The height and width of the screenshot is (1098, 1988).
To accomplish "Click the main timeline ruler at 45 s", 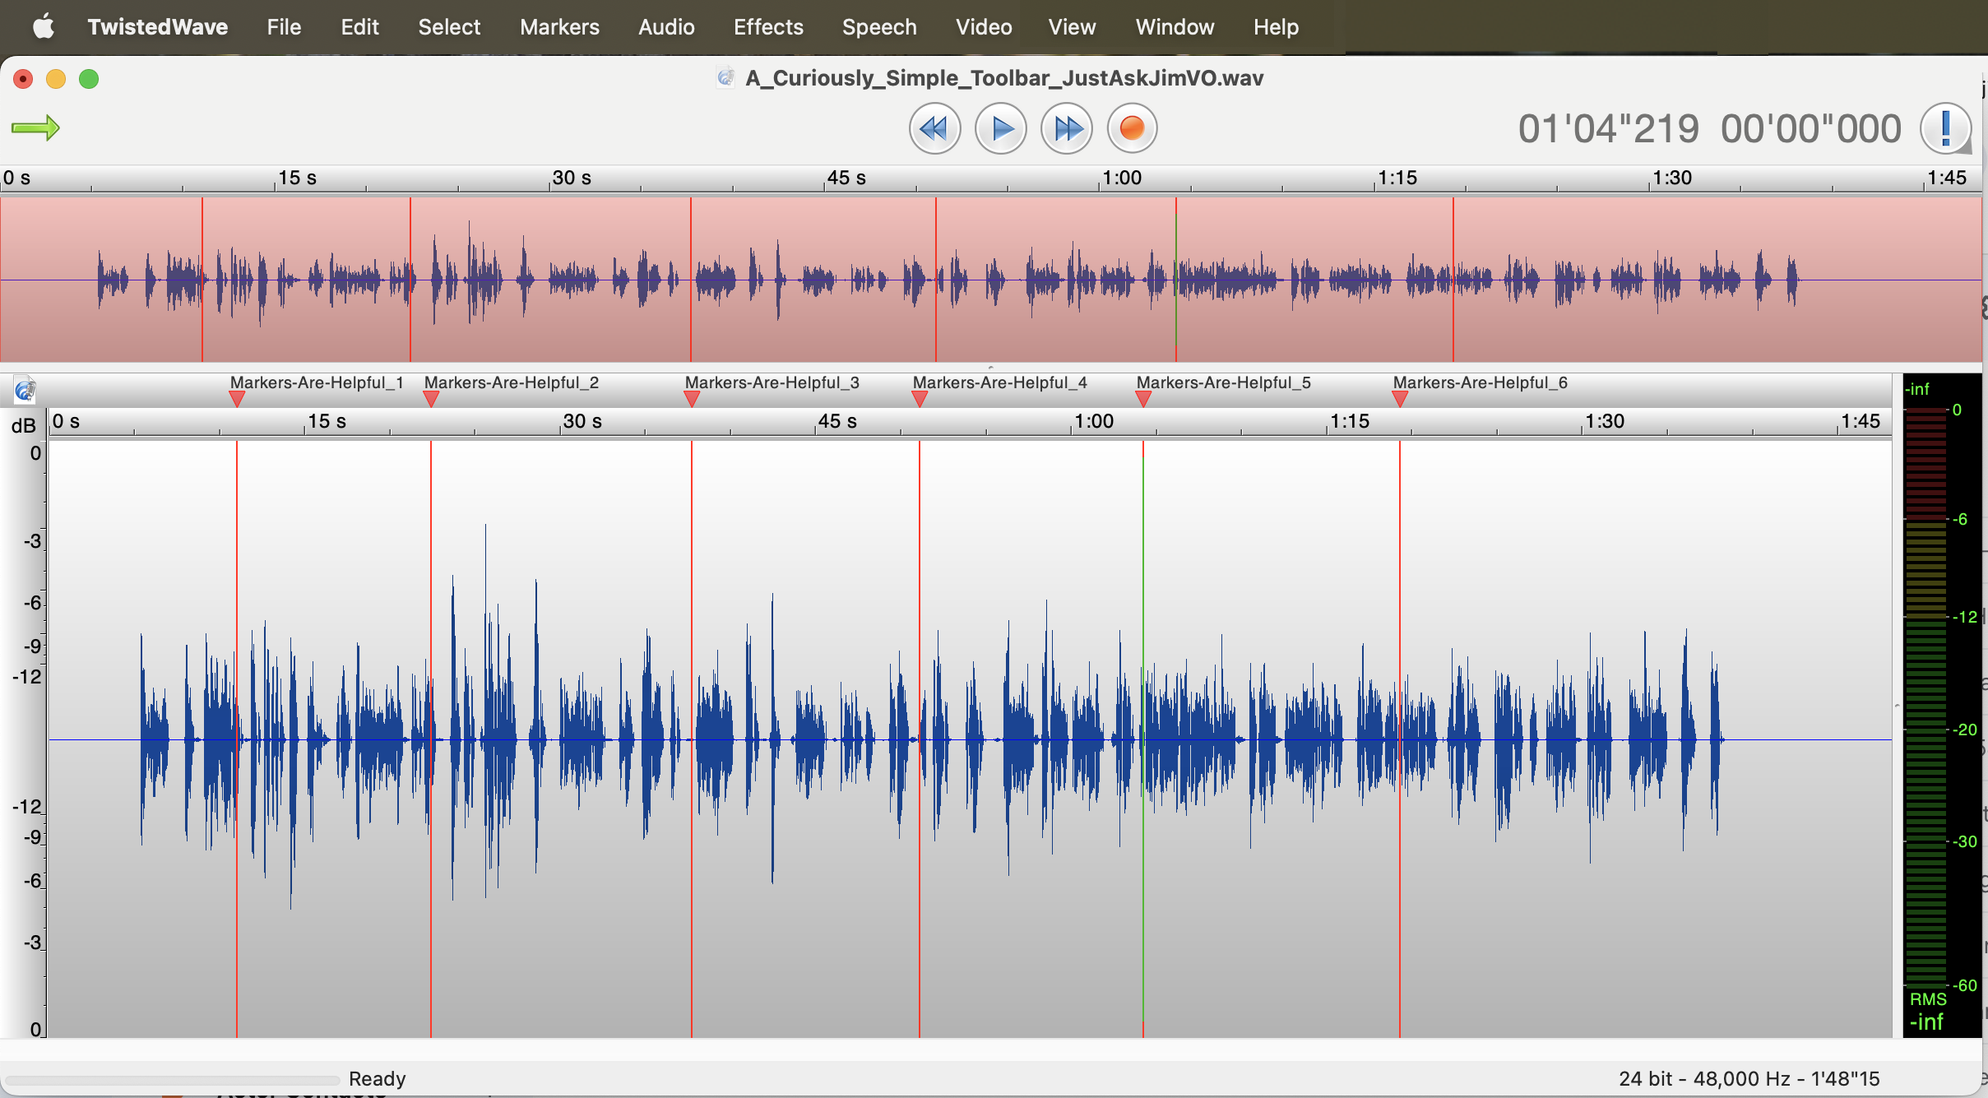I will point(837,421).
